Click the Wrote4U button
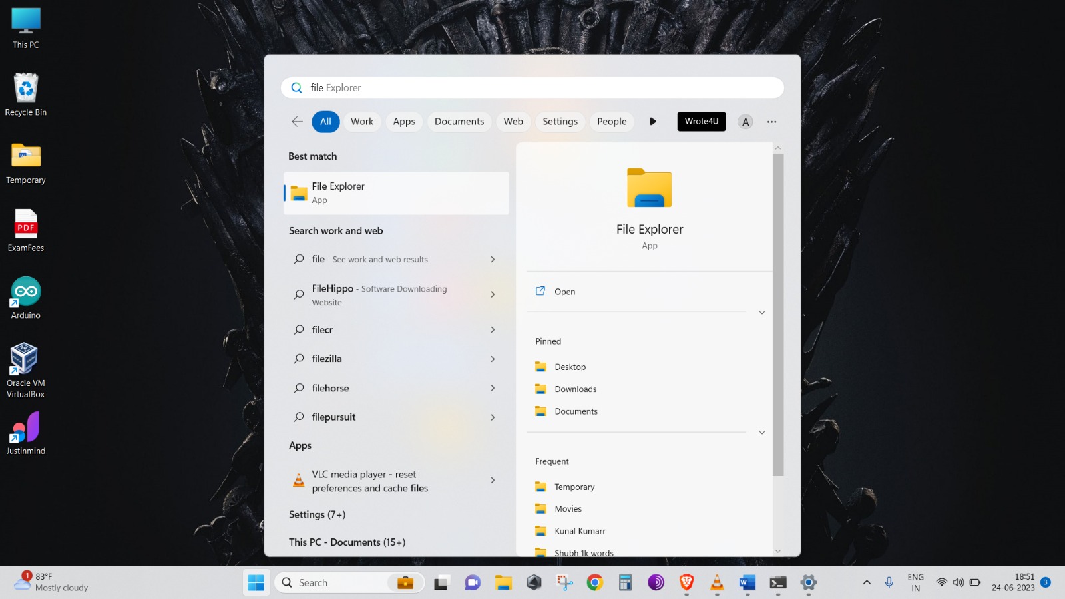This screenshot has height=599, width=1065. tap(701, 122)
